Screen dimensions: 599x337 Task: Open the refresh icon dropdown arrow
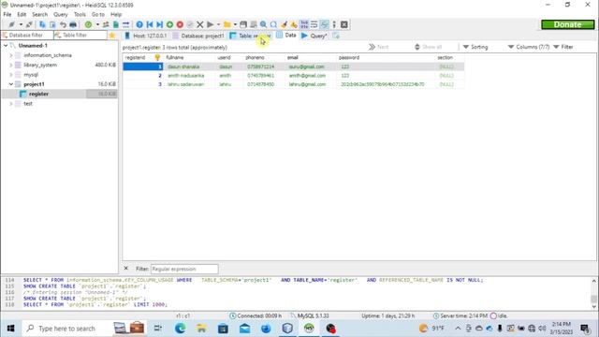pos(97,24)
